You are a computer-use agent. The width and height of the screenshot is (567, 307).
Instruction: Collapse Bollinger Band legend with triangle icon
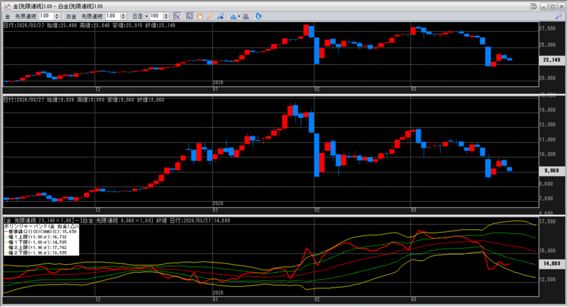(x=71, y=227)
